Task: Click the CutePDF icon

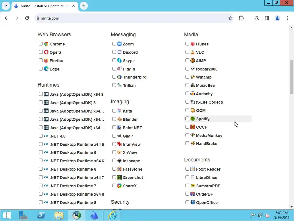Action: tap(193, 194)
